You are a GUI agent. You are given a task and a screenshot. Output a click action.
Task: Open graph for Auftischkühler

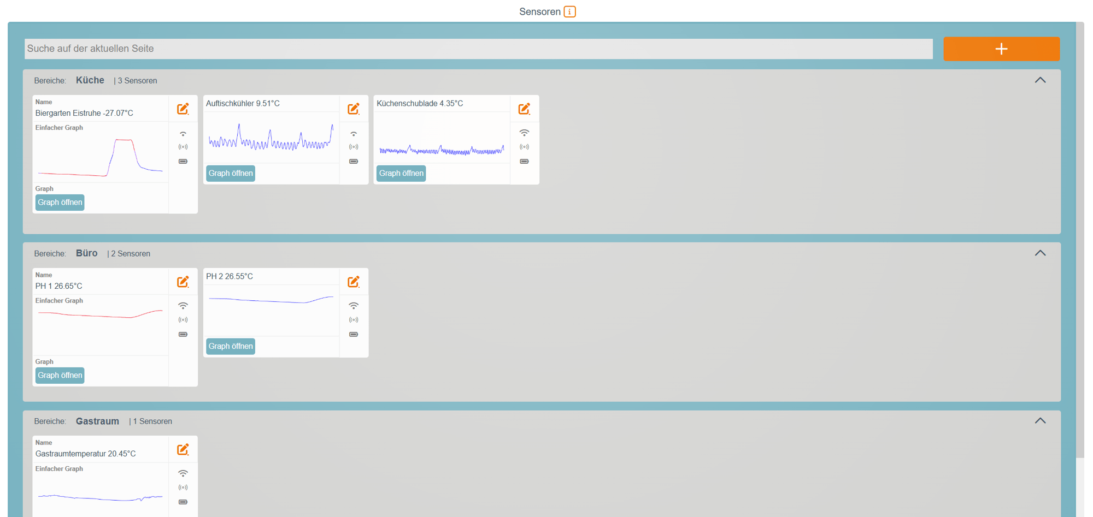click(231, 174)
